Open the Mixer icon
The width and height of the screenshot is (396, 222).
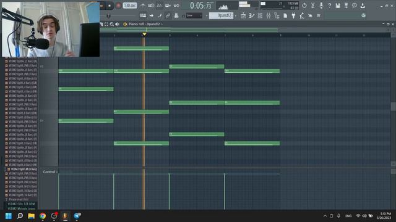click(x=269, y=15)
